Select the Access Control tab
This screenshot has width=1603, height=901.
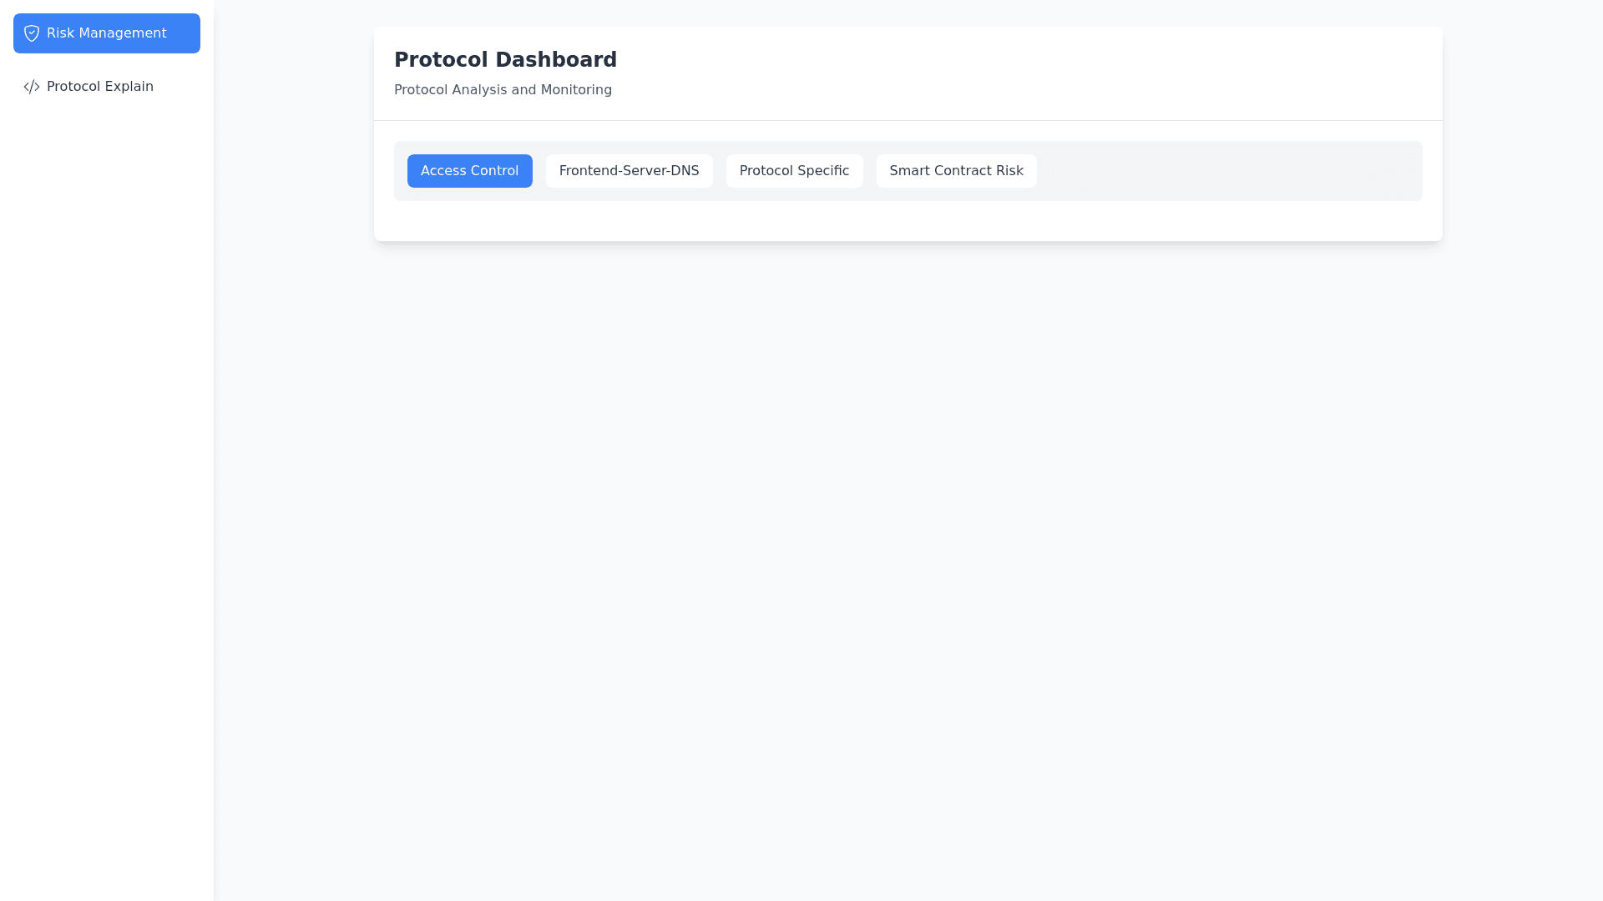click(x=469, y=171)
